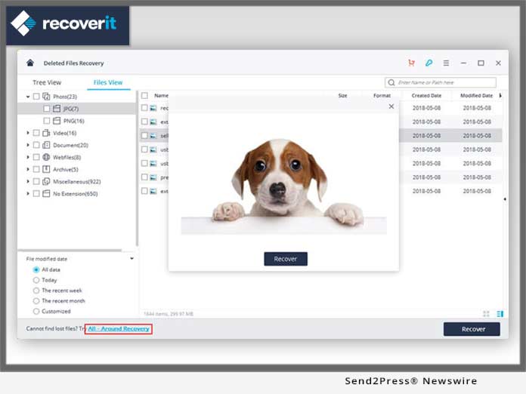Close the image preview popup
This screenshot has width=526, height=394.
(391, 106)
